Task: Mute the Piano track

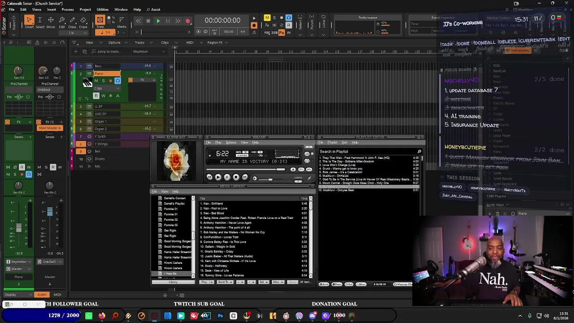Action: click(96, 81)
